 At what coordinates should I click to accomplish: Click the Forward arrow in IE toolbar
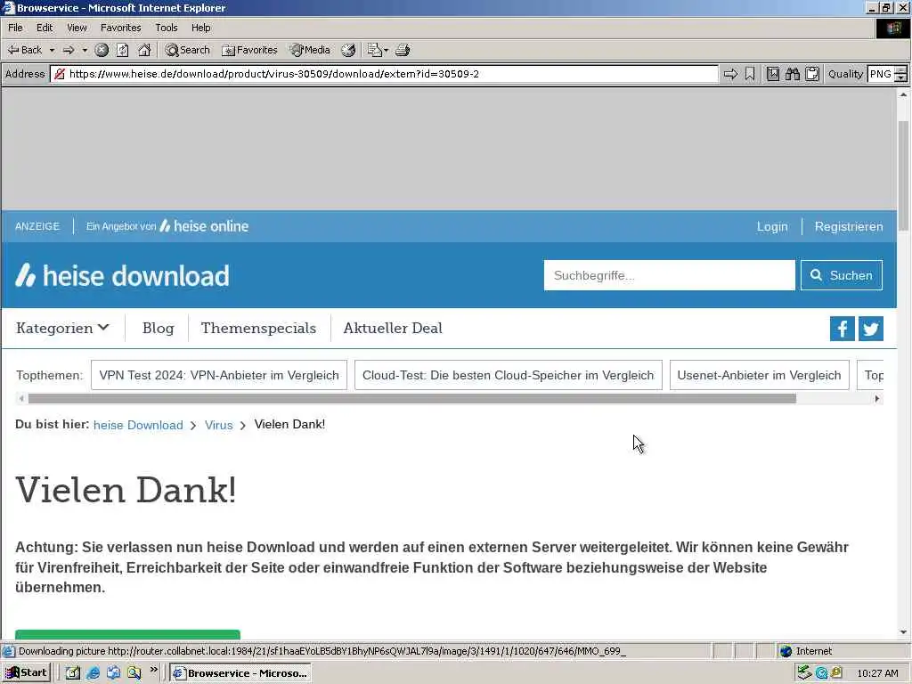pyautogui.click(x=69, y=50)
